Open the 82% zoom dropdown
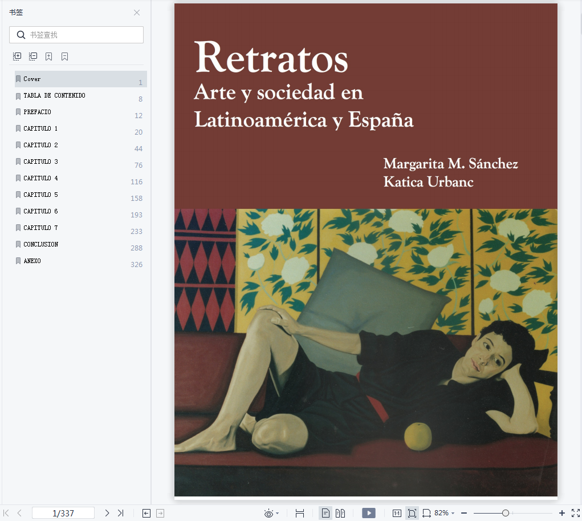This screenshot has width=582, height=521. (x=444, y=513)
